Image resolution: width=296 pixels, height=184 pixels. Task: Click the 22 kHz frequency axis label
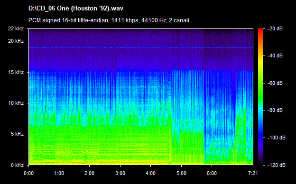coord(16,28)
